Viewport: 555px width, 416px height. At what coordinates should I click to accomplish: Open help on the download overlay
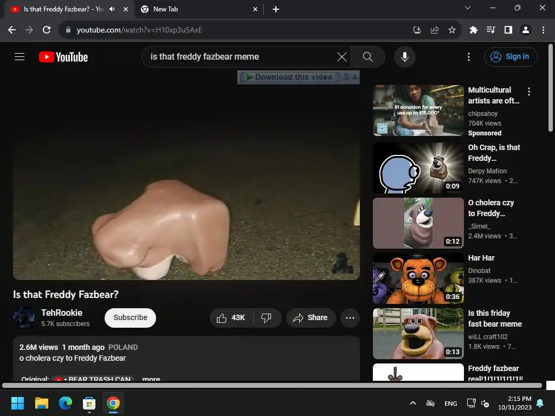click(346, 76)
